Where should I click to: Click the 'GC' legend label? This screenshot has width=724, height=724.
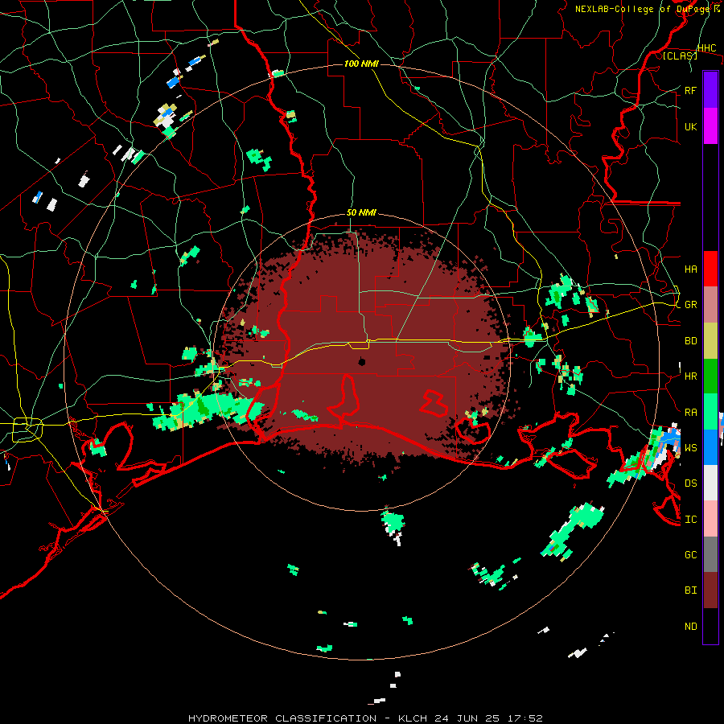(690, 555)
